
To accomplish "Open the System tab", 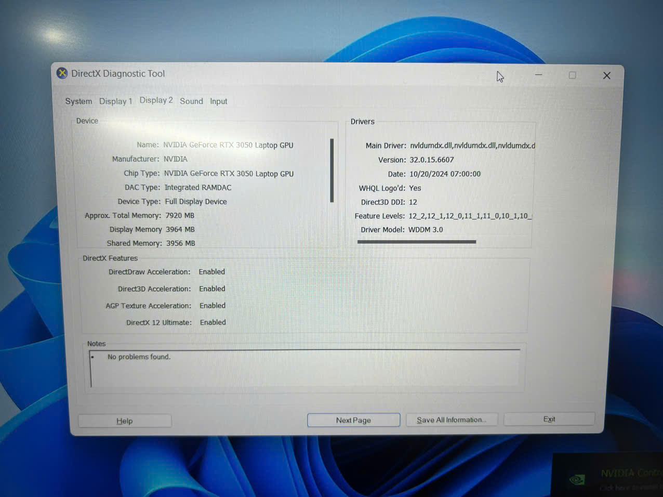I will [78, 101].
